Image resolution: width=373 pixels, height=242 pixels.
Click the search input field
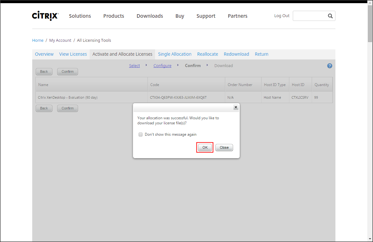[310, 16]
